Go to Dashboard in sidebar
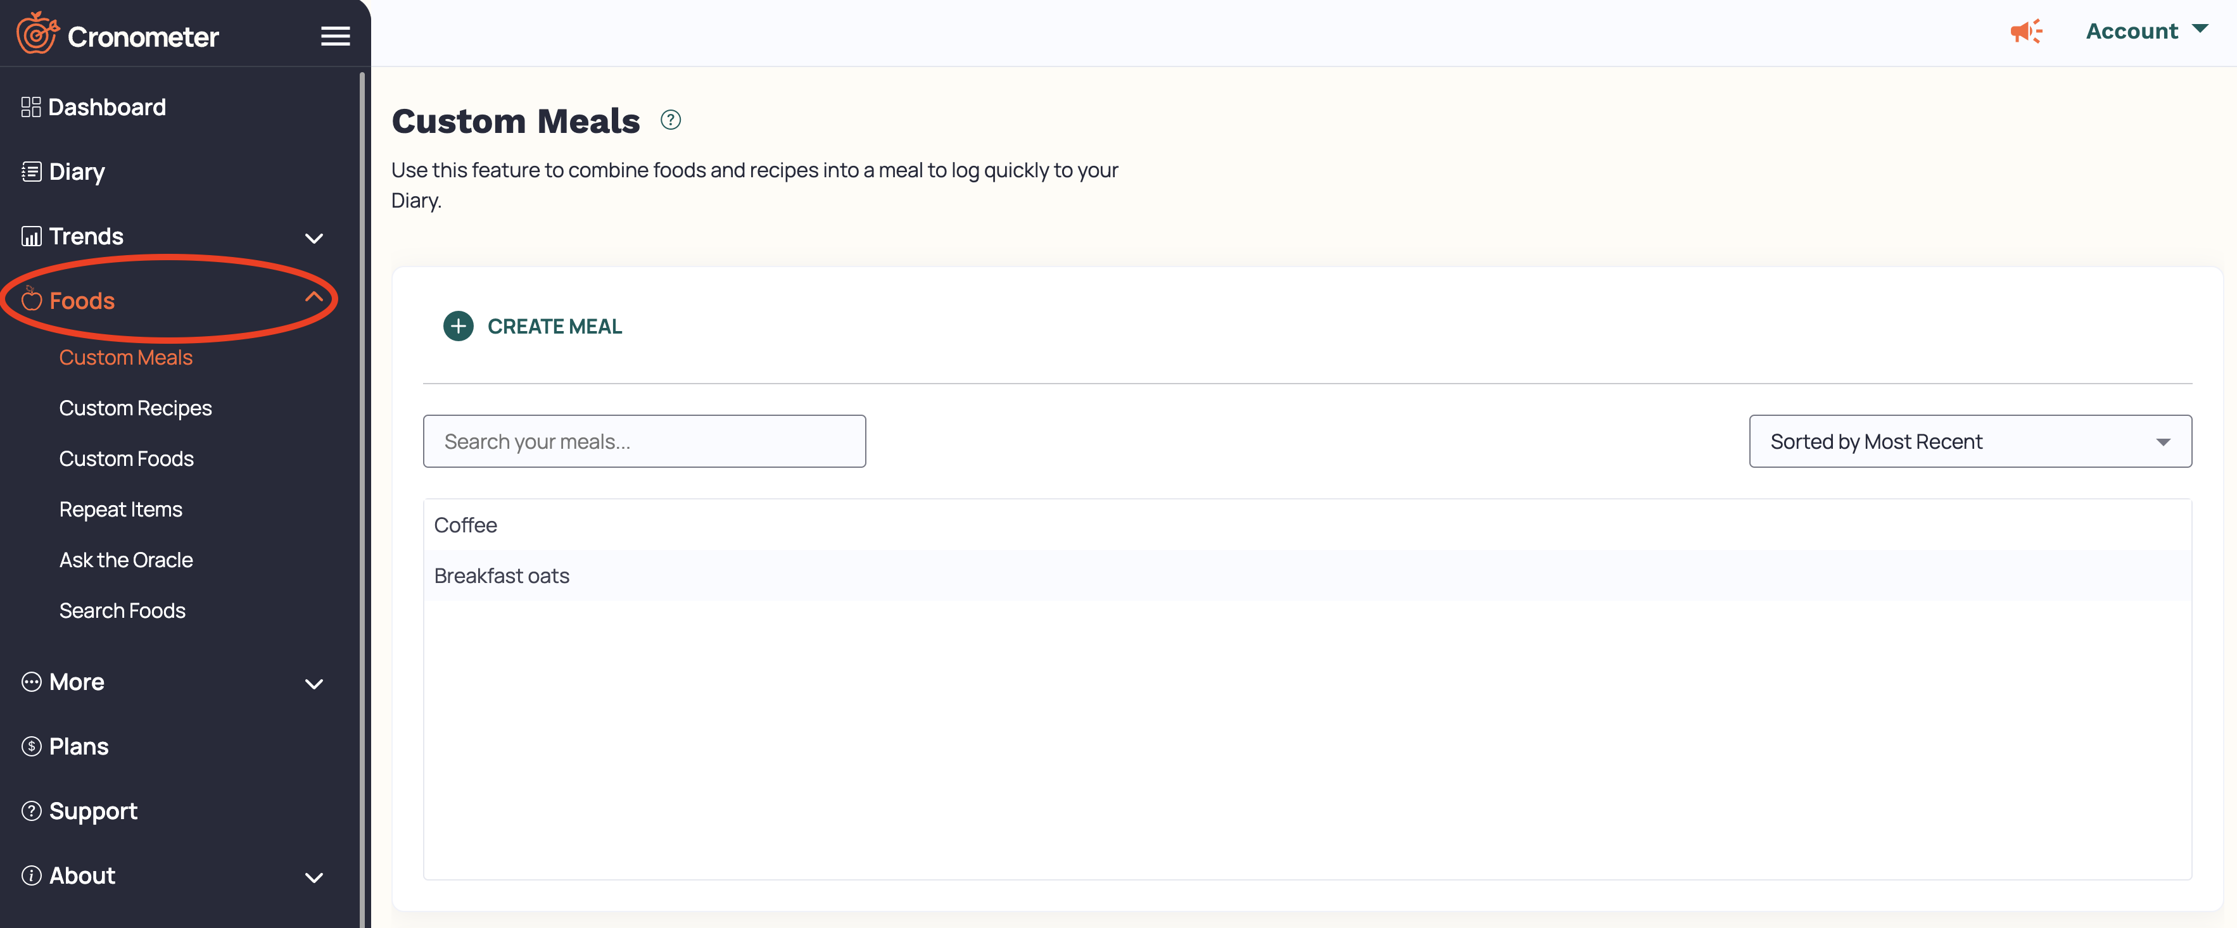 [107, 107]
